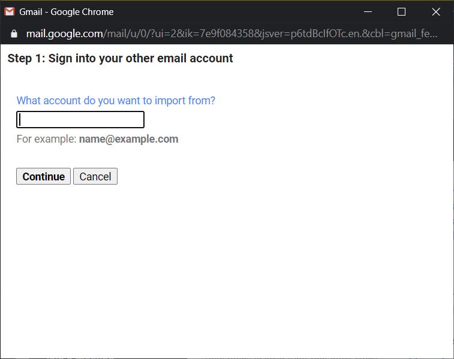Click the import account email input field
The height and width of the screenshot is (359, 454).
point(80,120)
